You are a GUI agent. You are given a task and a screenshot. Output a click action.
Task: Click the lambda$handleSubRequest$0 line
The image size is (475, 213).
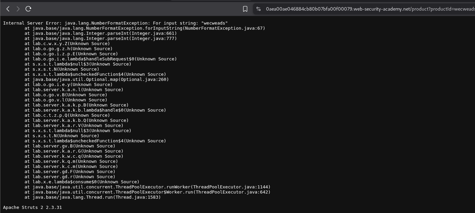click(101, 59)
